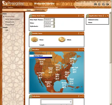Minimize the Calculator portlet

click(x=81, y=96)
